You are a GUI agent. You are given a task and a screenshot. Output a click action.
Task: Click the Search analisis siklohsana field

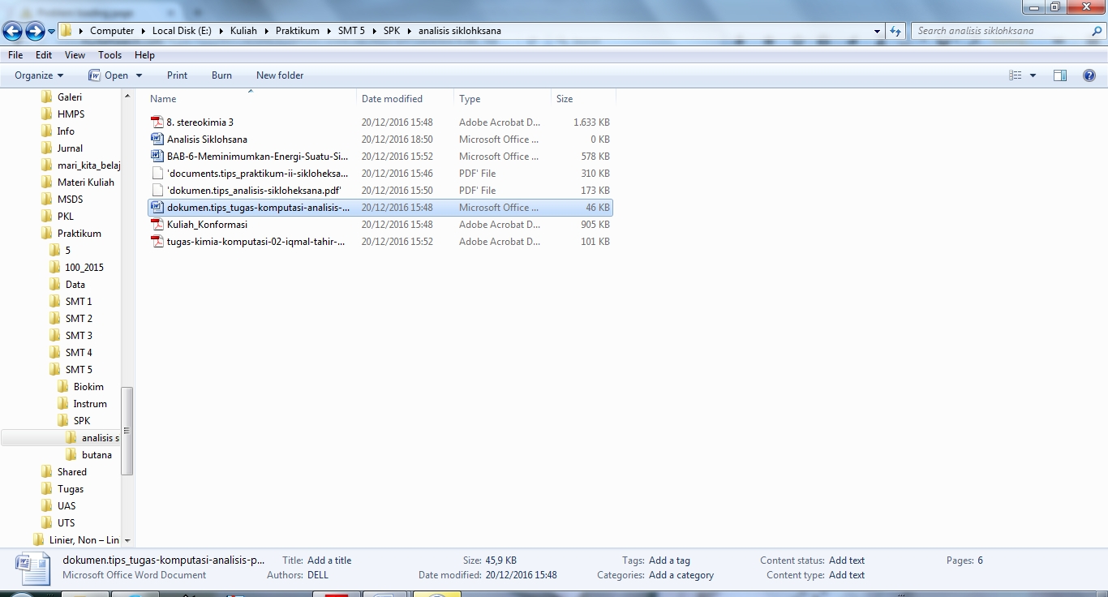click(x=1002, y=31)
